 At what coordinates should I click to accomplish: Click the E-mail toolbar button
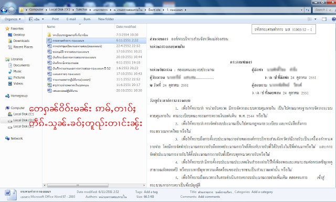71,19
